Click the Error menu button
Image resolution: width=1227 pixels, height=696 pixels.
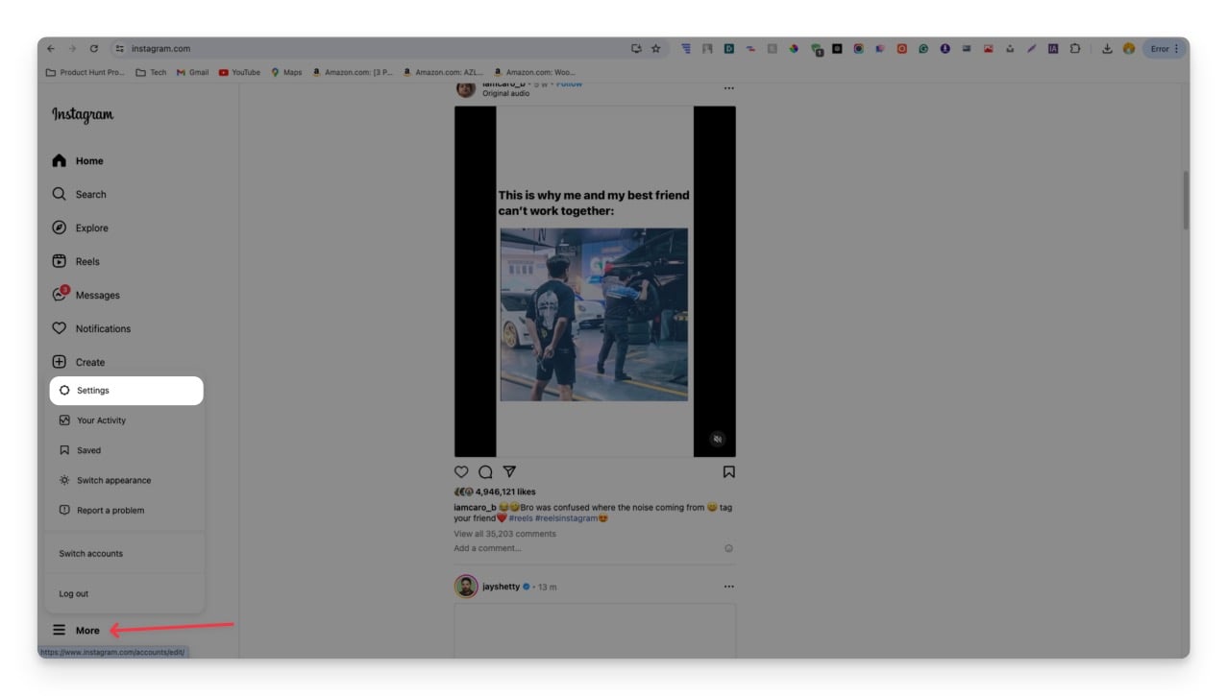point(1165,49)
